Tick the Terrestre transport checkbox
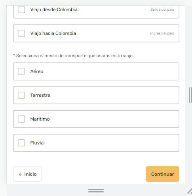Viewport: 192px width, 196px height. tap(21, 95)
